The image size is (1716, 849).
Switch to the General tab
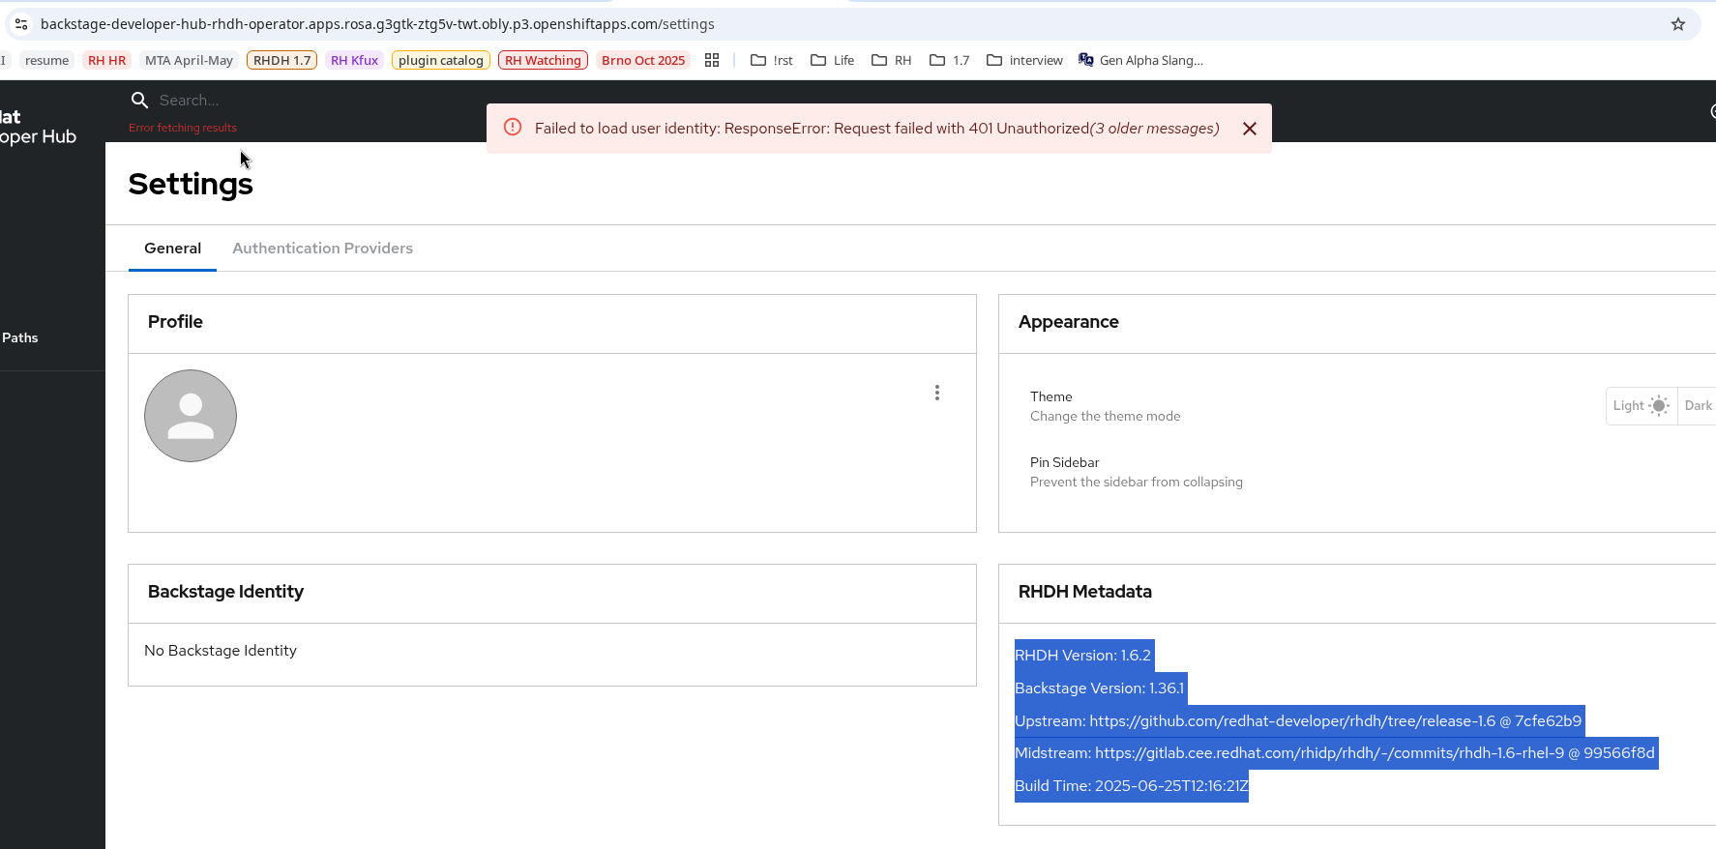173,249
